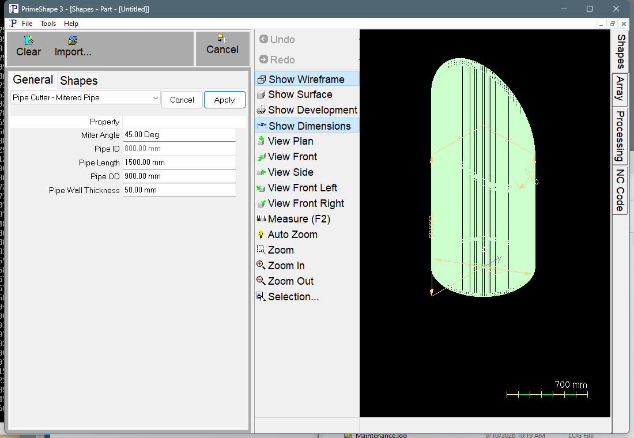Click the Pipe Wall Thickness field
Image resolution: width=634 pixels, height=438 pixels.
tap(179, 190)
